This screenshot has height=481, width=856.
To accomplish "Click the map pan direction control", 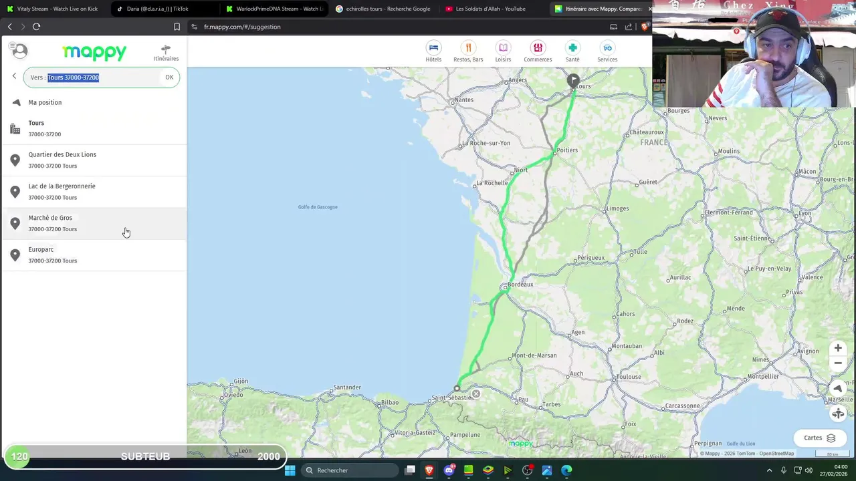I will 838,414.
